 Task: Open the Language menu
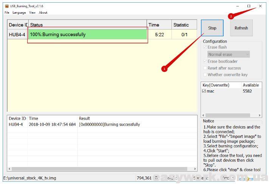(19, 12)
